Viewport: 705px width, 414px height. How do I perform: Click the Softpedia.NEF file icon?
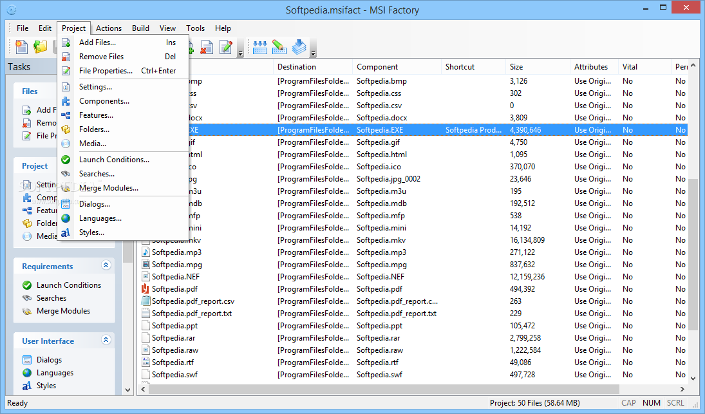pos(146,276)
